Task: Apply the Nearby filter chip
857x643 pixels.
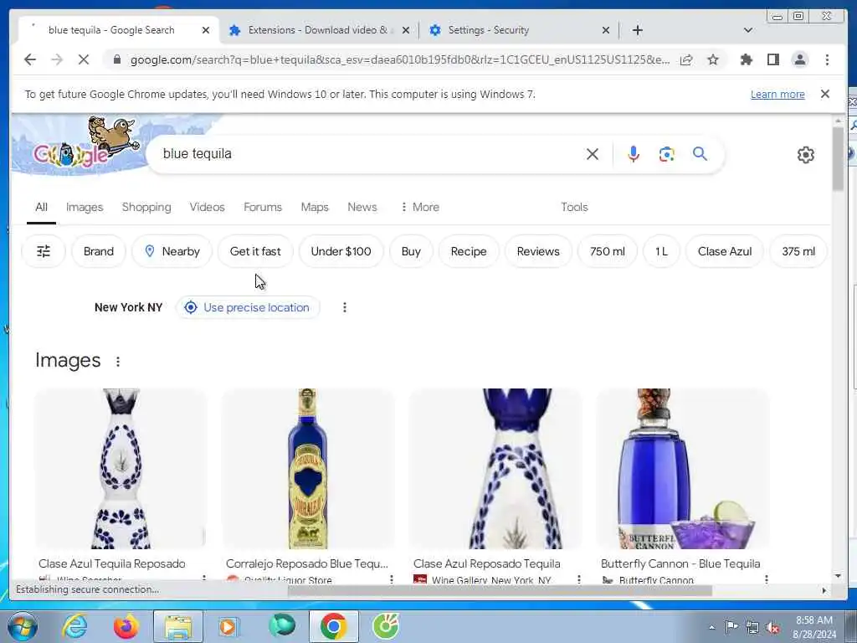Action: [172, 251]
